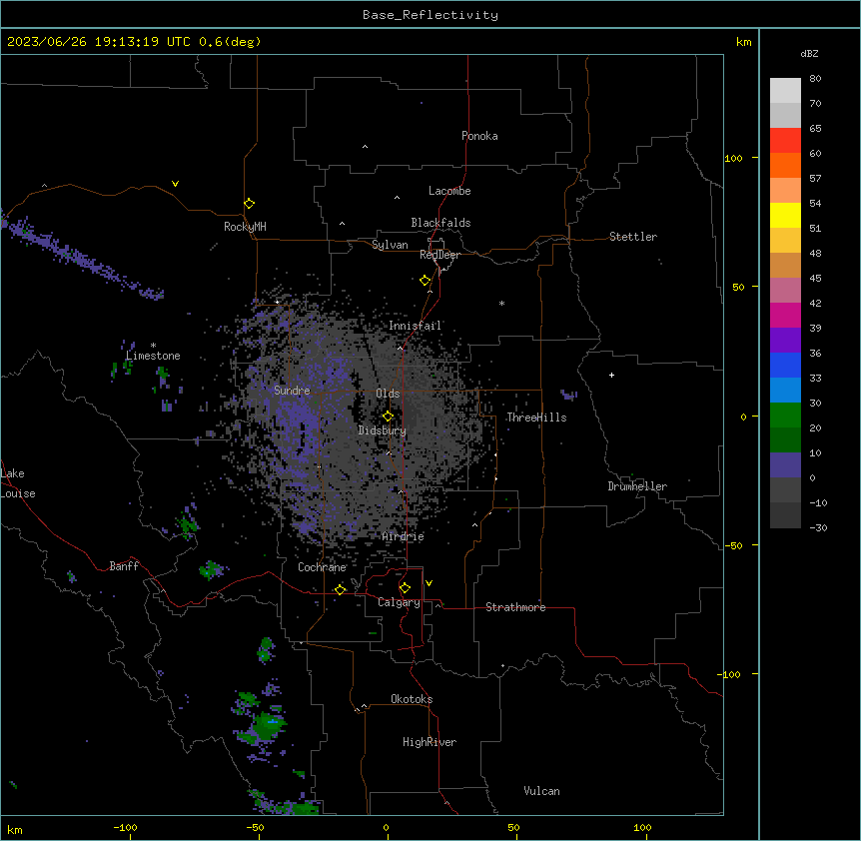The height and width of the screenshot is (841, 861).
Task: Click the Lacombe city label
Action: (x=449, y=191)
